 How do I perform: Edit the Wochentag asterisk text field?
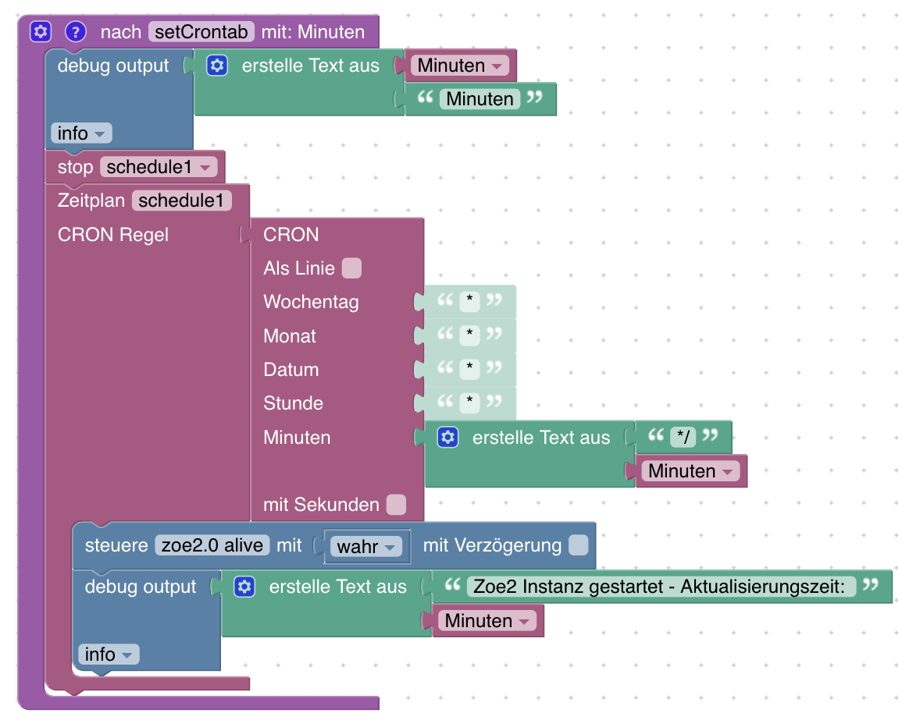[x=469, y=301]
